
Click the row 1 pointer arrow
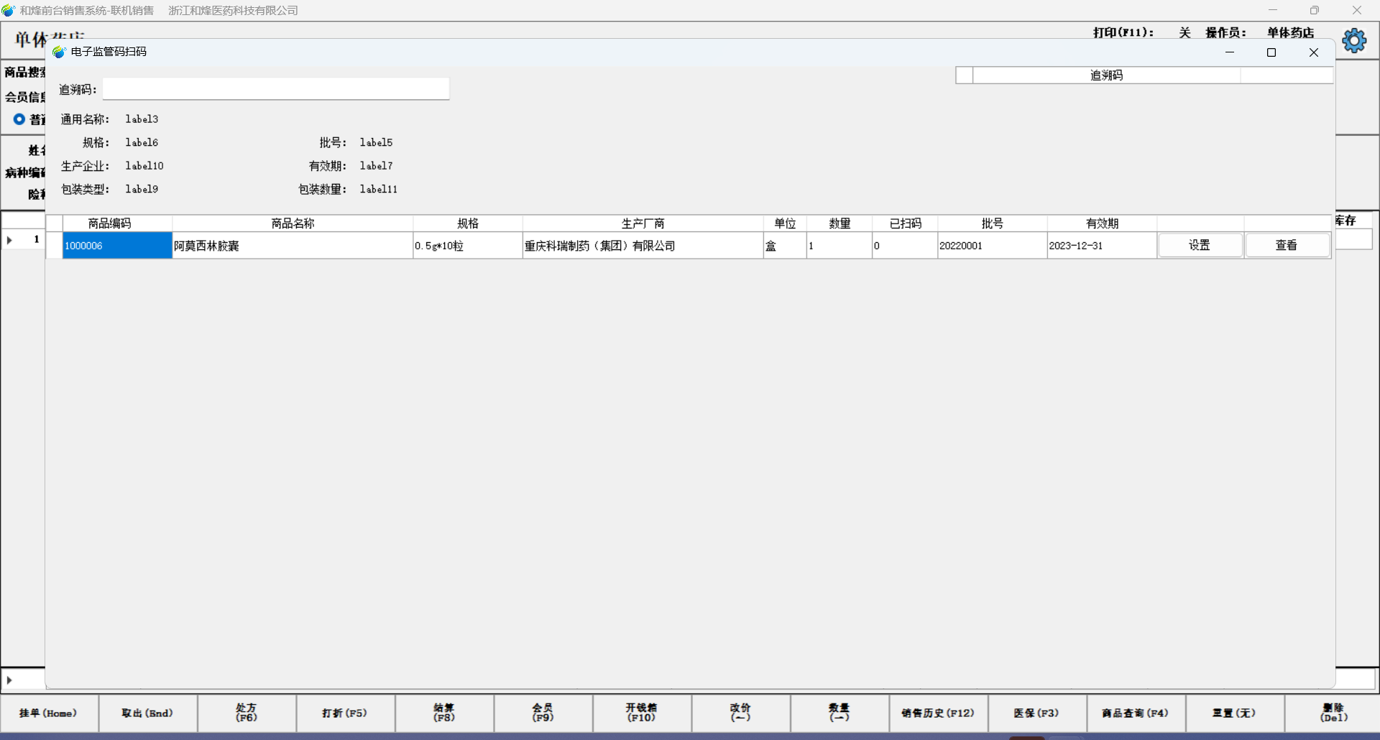10,240
